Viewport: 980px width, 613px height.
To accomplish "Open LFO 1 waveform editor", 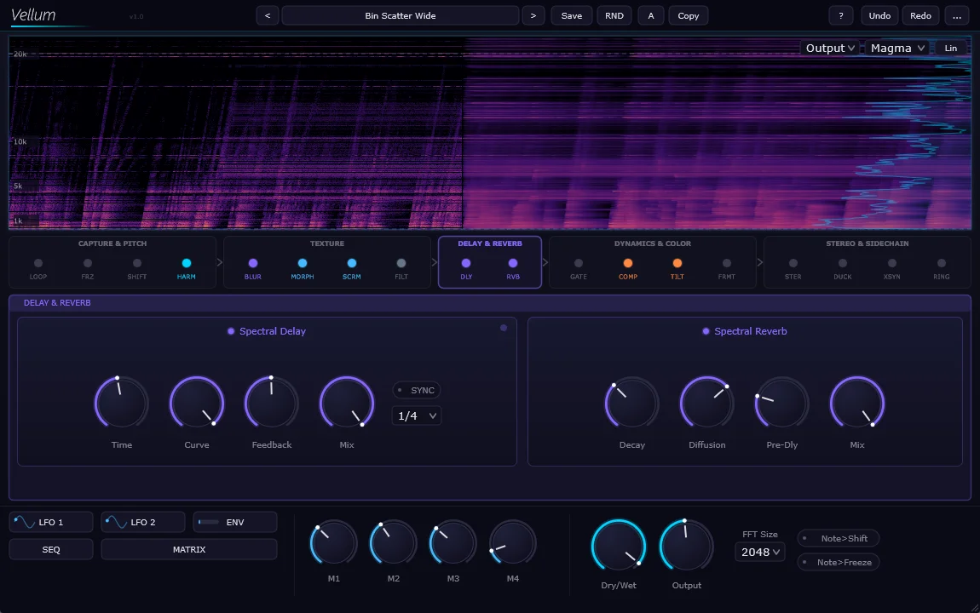I will tap(51, 522).
